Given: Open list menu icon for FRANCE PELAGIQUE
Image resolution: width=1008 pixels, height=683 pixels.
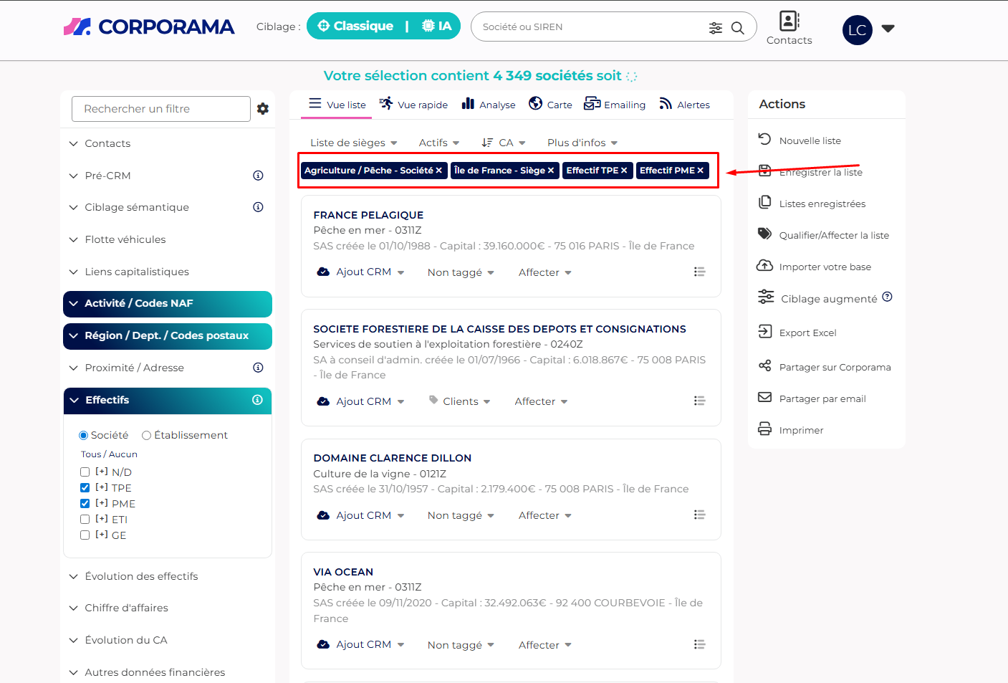Looking at the screenshot, I should (x=699, y=272).
